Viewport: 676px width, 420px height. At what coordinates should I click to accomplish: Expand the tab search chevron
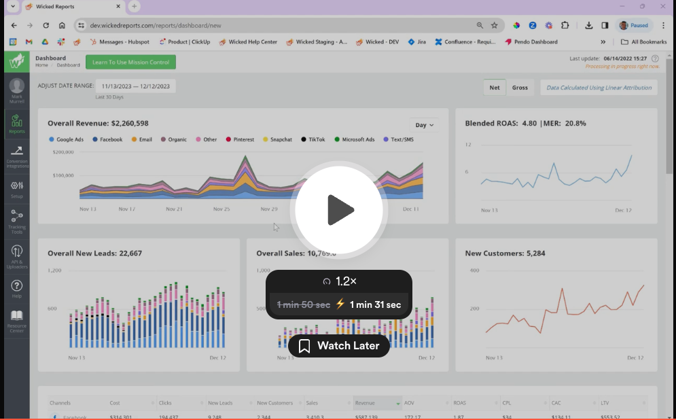pos(13,7)
